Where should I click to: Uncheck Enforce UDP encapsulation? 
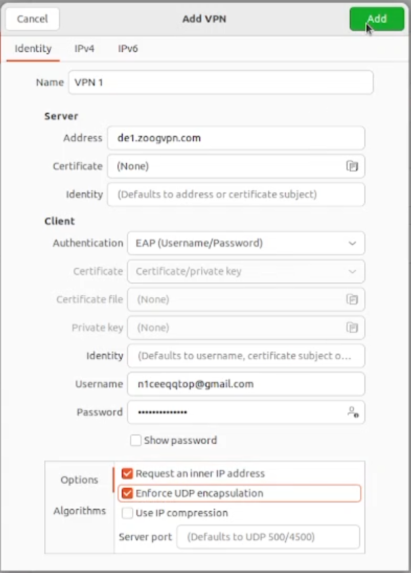(127, 493)
